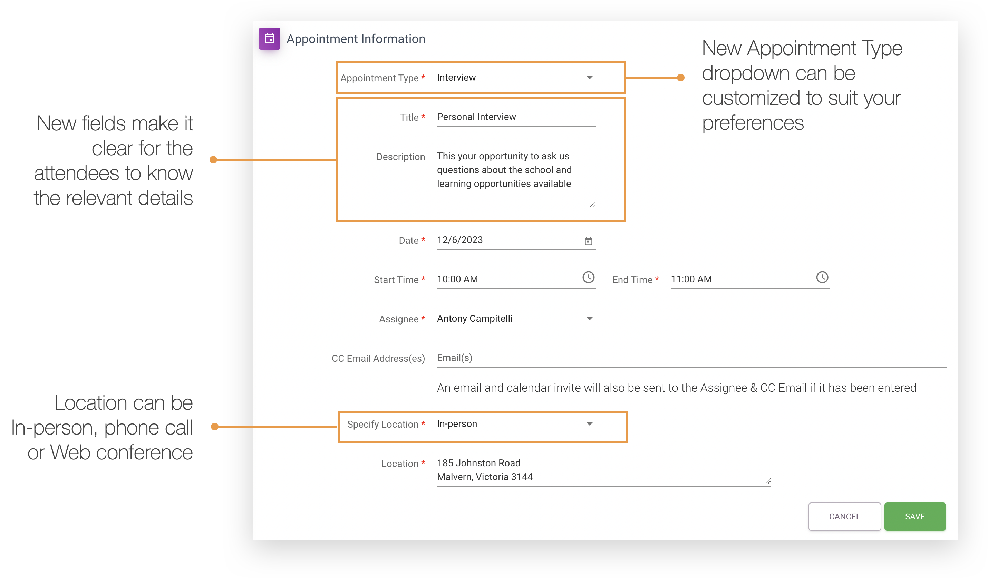
Task: Expand the Assignee dropdown arrow
Action: (x=589, y=318)
